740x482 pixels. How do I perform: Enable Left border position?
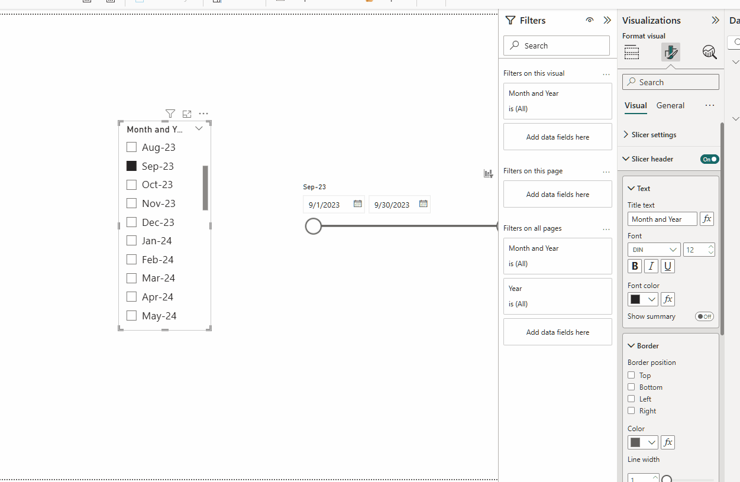point(631,399)
